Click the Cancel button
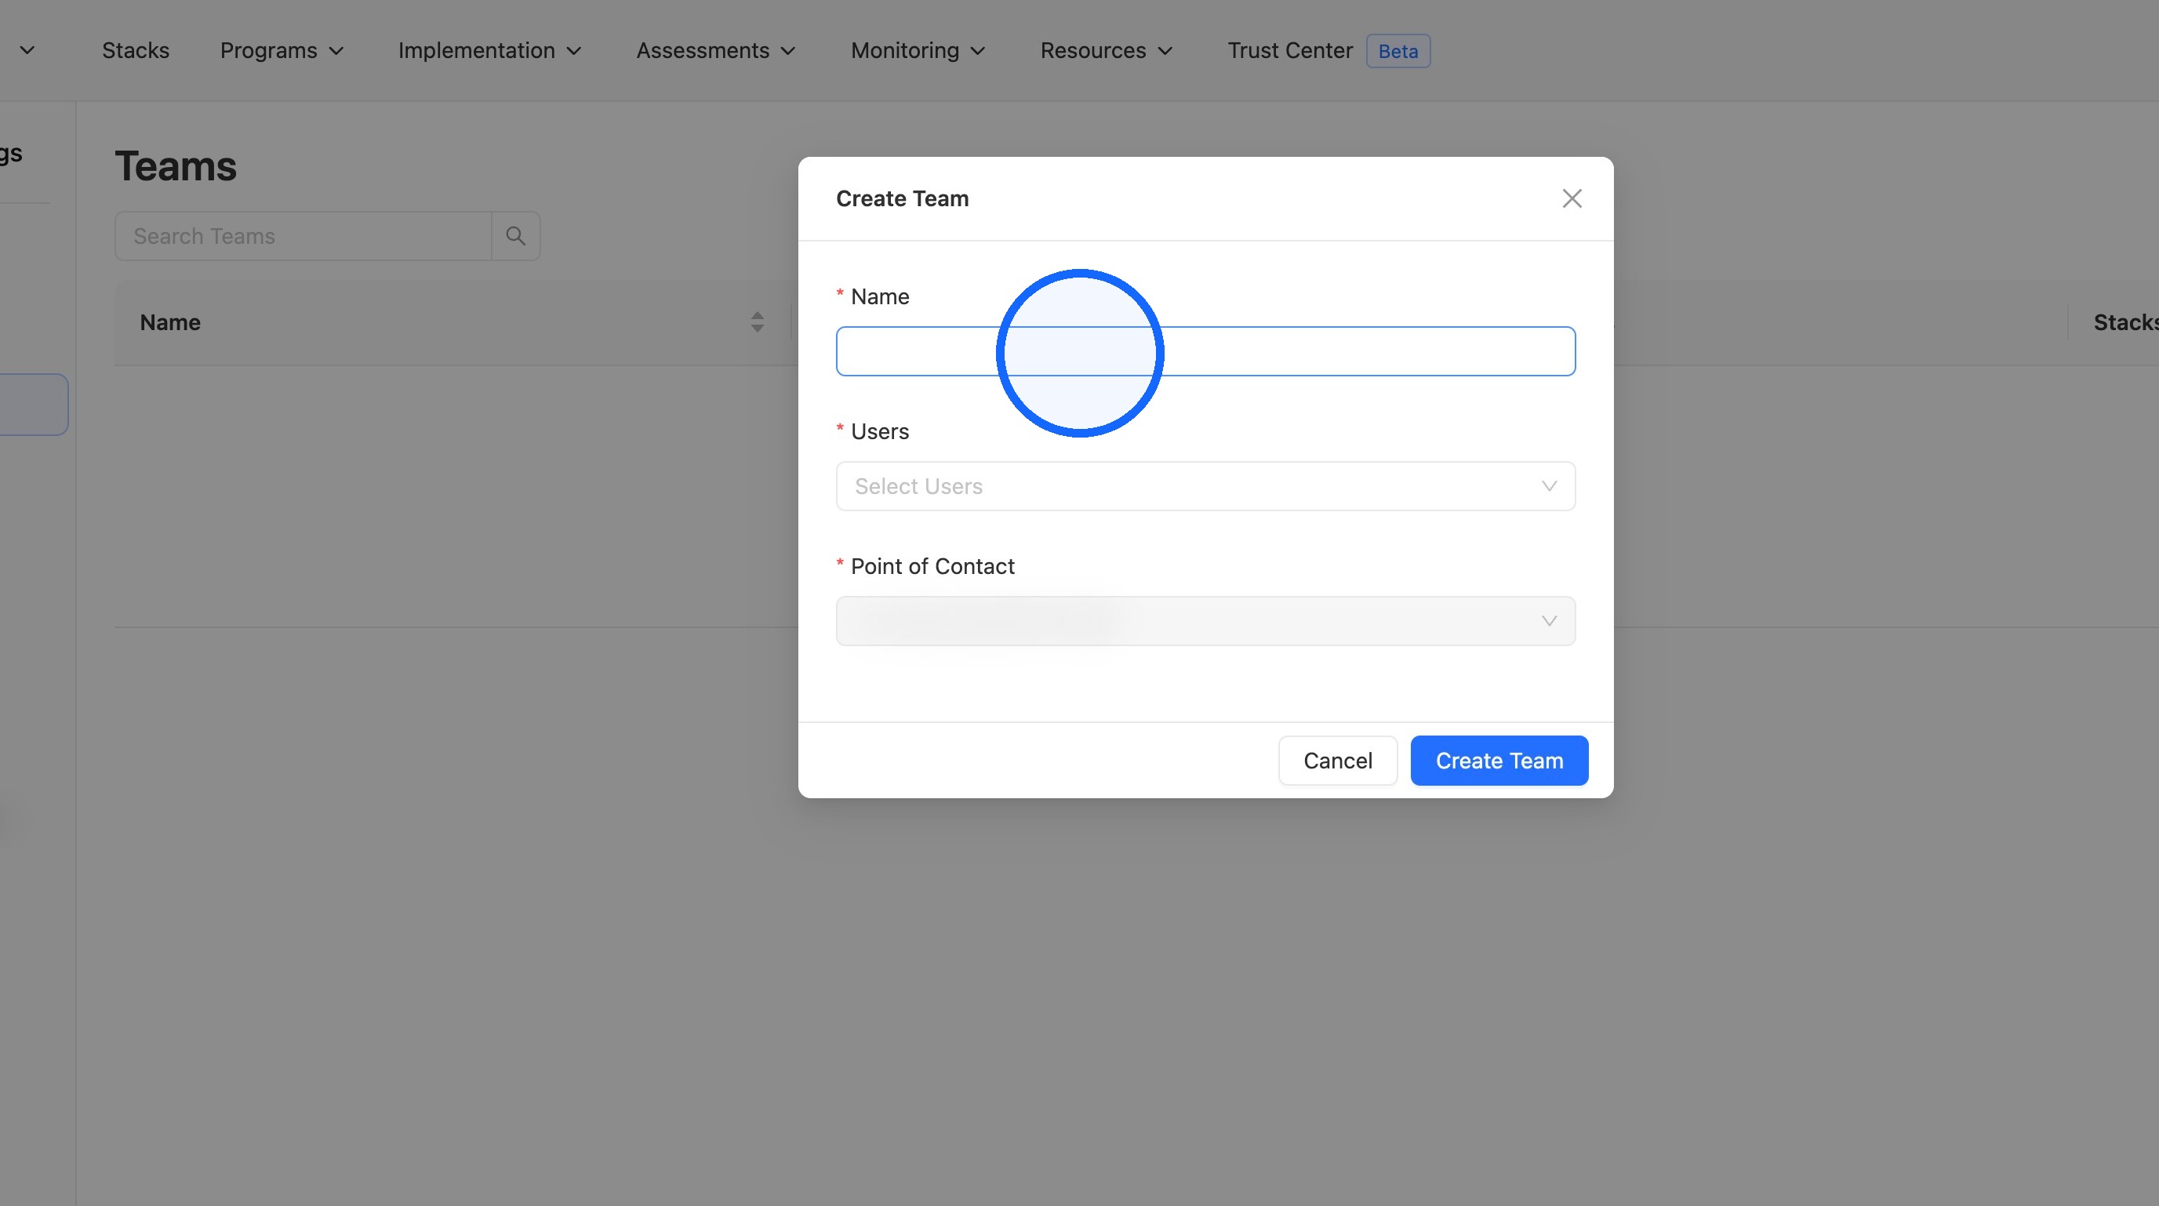 1338,761
